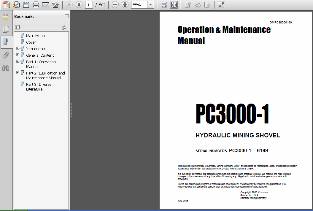
Task: Expand Part 2: Lubrication and Maintenance
Action: coord(18,73)
